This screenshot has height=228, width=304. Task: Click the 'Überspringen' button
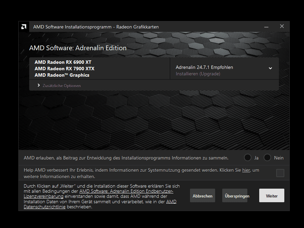point(235,195)
